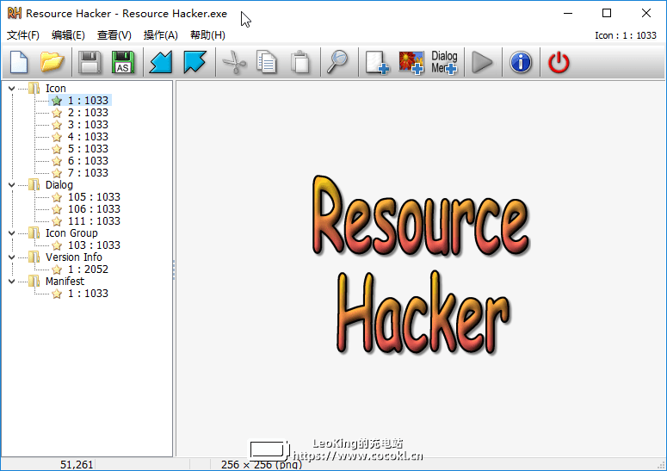
Task: Click the Icon : 1 : 1033 header label
Action: coord(626,36)
